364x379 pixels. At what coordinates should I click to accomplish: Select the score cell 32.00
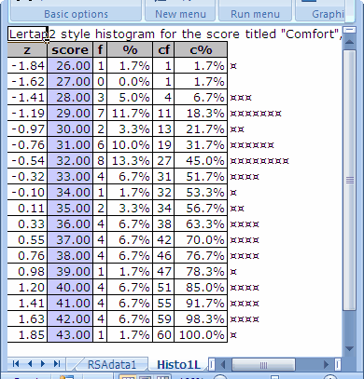coord(70,160)
